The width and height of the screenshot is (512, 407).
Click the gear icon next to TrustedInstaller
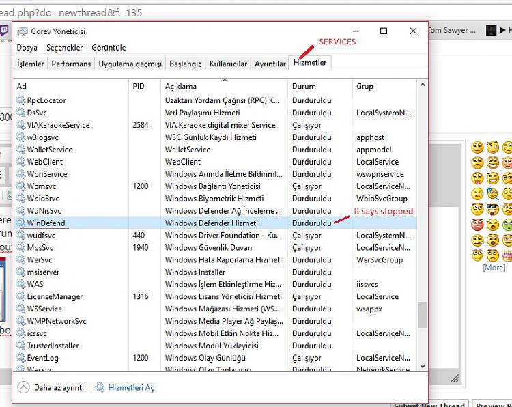click(20, 346)
